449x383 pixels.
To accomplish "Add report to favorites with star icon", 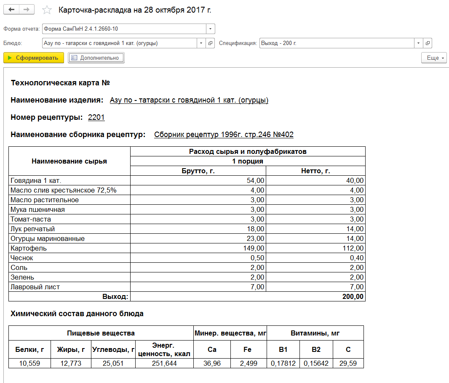I will [x=47, y=10].
